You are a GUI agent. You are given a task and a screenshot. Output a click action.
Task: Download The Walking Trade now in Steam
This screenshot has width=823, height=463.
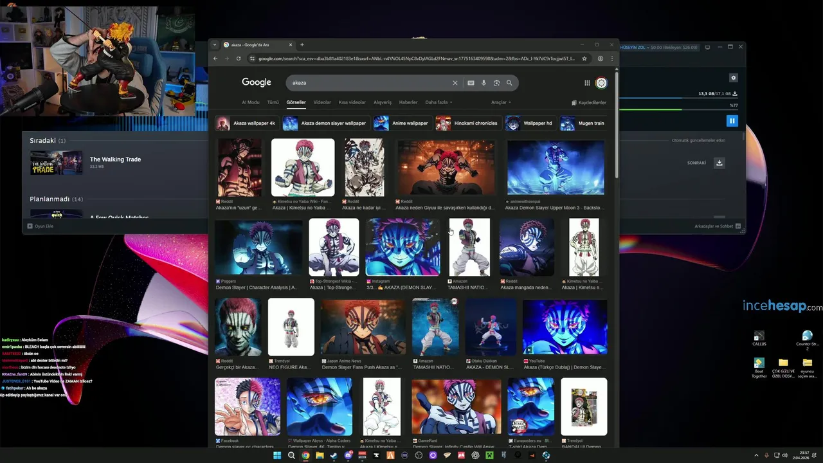[719, 163]
